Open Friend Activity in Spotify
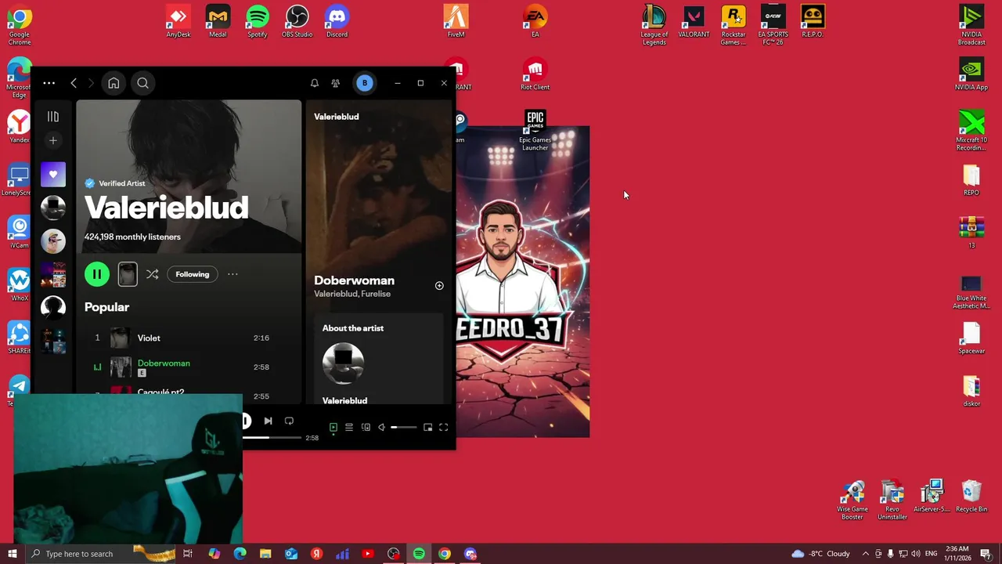 pyautogui.click(x=336, y=83)
